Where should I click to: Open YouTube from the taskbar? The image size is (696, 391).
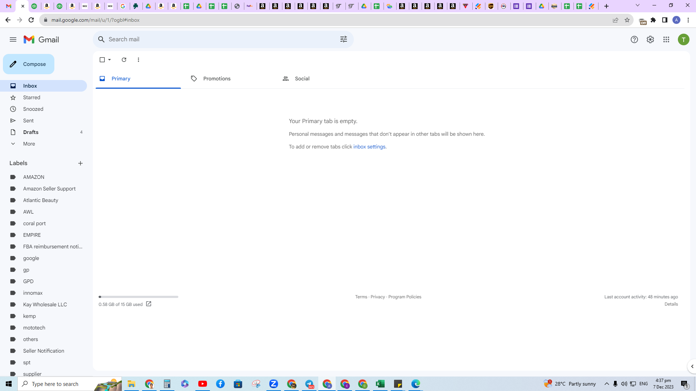203,384
